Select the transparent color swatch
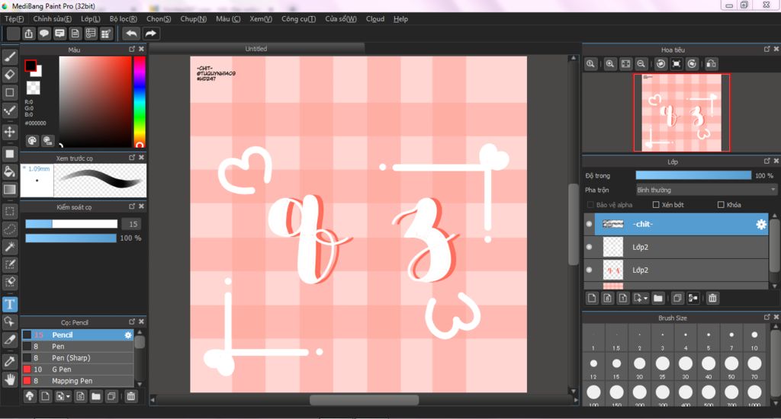 tap(33, 88)
